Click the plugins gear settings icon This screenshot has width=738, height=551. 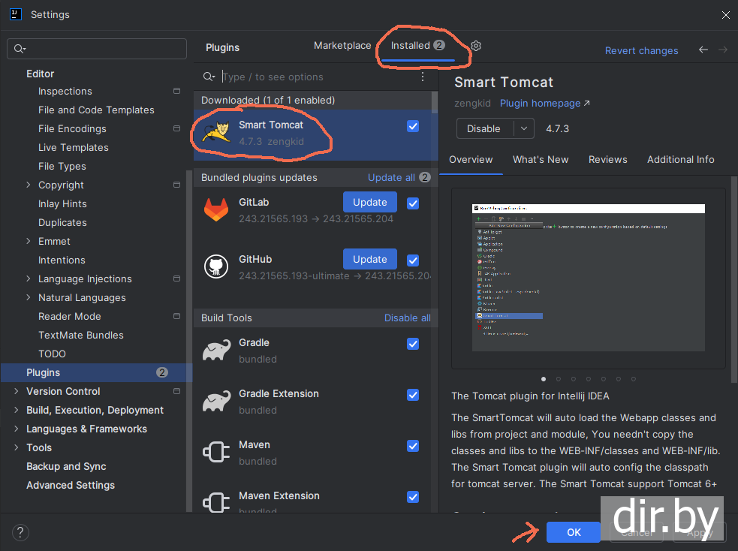point(476,46)
